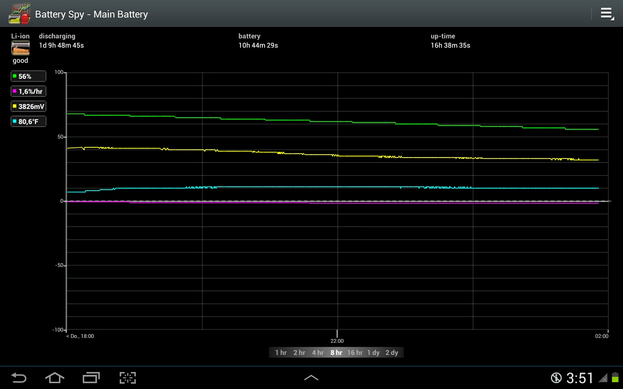The height and width of the screenshot is (389, 623).
Task: Tap the "Battery Spy - Main Battery" title
Action: 92,14
